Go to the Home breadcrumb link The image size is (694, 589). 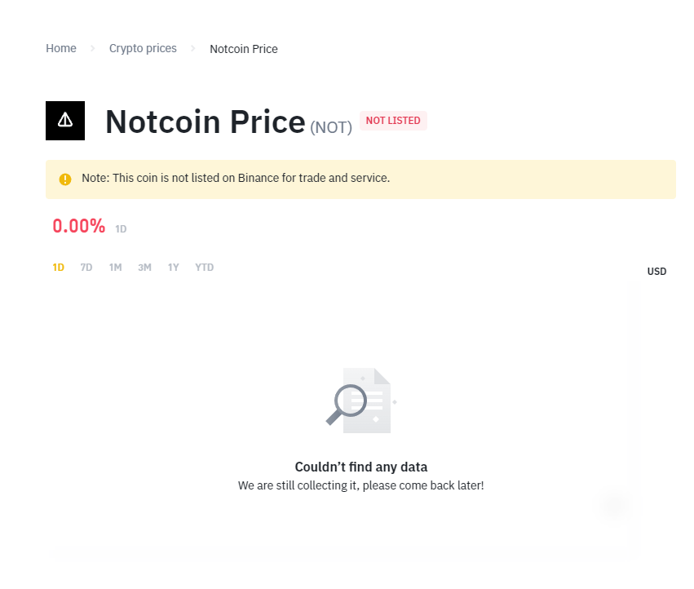pos(61,49)
